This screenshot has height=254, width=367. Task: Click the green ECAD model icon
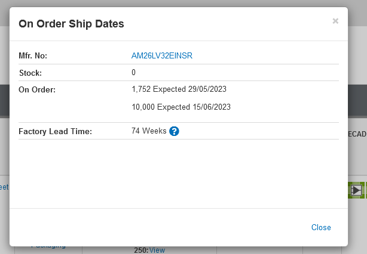coord(357,190)
